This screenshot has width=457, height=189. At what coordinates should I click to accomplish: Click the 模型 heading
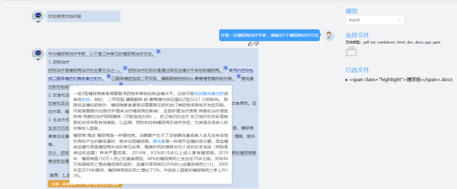click(351, 11)
